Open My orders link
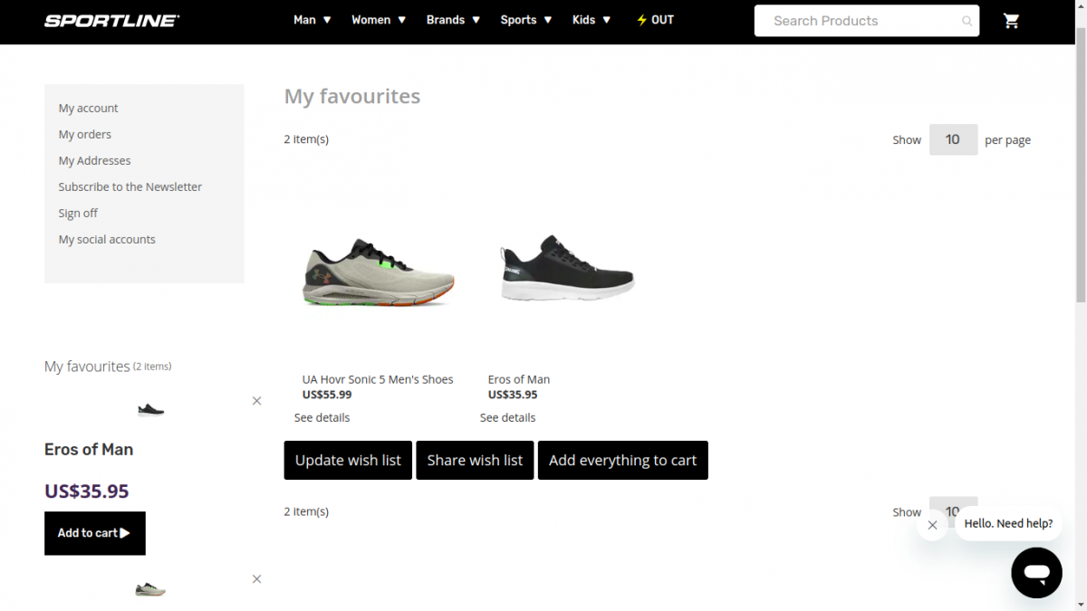The height and width of the screenshot is (611, 1087). tap(85, 134)
